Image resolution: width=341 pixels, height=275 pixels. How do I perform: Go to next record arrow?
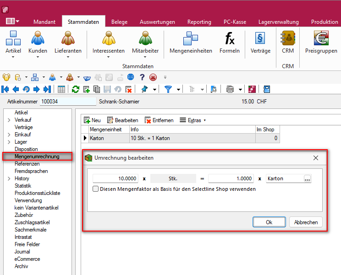tap(36, 89)
